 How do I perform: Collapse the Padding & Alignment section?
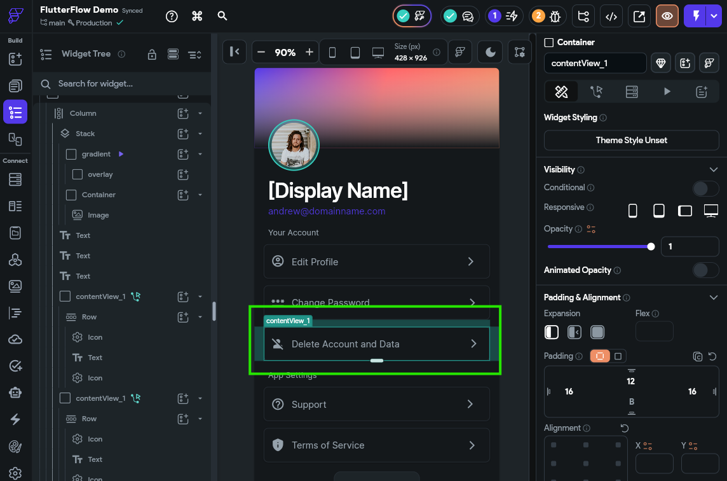(x=714, y=298)
